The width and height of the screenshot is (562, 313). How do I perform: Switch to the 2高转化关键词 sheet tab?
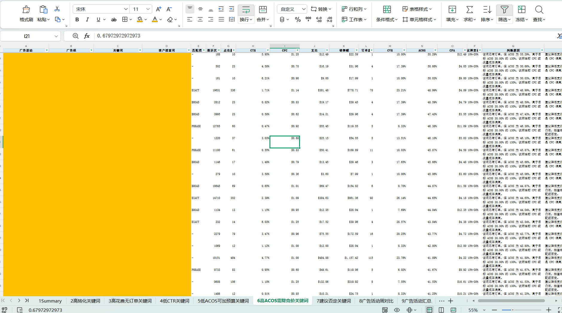85,301
